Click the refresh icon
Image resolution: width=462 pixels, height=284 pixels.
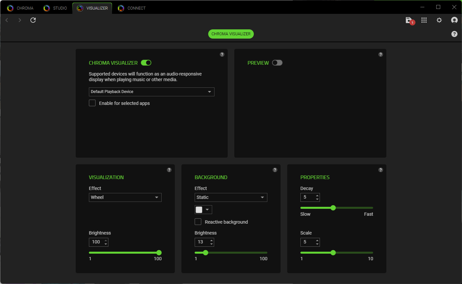coord(33,20)
